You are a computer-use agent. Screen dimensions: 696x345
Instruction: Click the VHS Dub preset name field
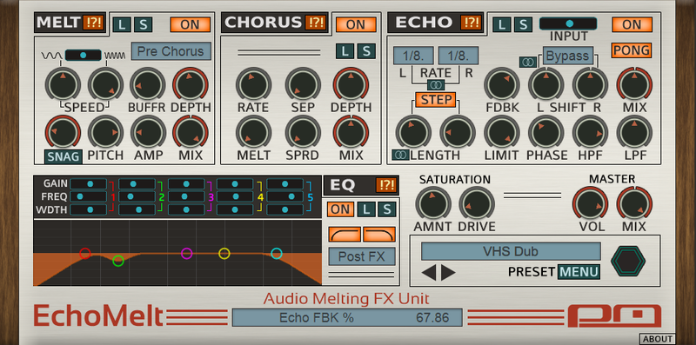pyautogui.click(x=511, y=251)
